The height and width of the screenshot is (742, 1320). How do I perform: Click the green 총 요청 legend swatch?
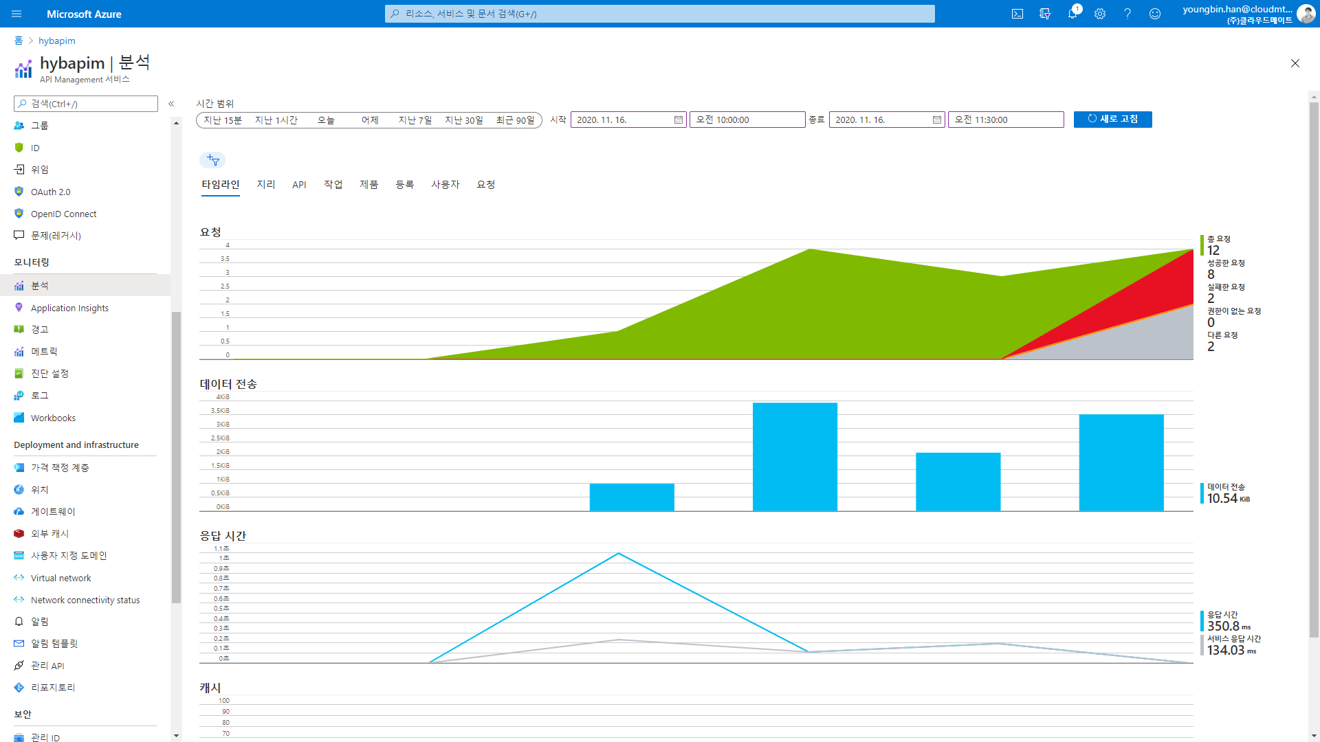pos(1202,245)
